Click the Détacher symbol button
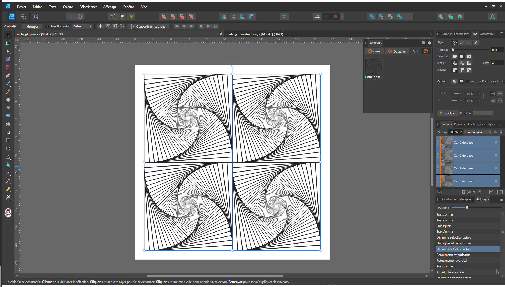505x287 pixels. (x=397, y=51)
